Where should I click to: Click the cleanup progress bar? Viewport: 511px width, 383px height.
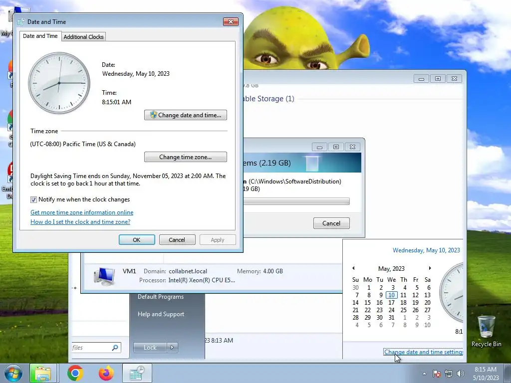(x=296, y=201)
